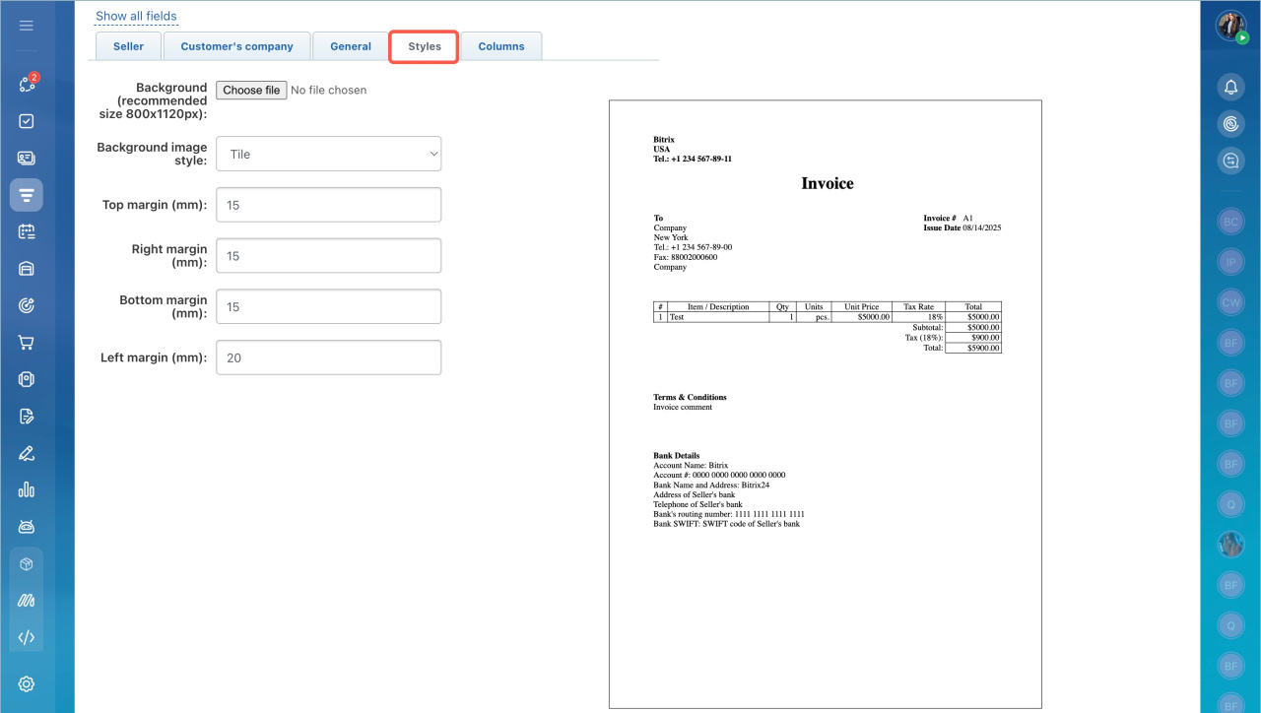Select the General tab
The height and width of the screenshot is (713, 1261).
tap(351, 46)
